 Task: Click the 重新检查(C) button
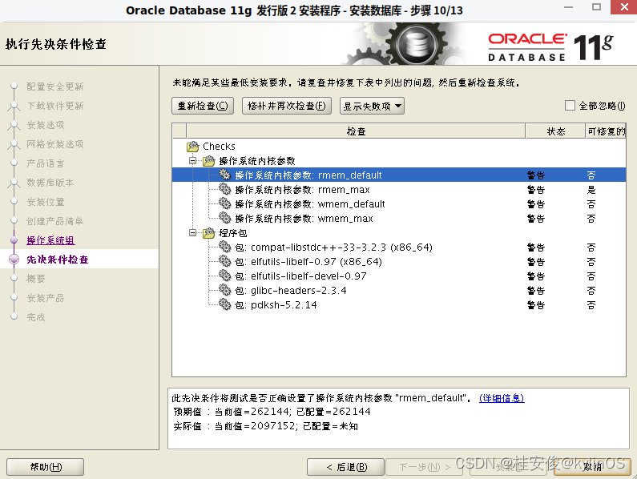(x=203, y=106)
